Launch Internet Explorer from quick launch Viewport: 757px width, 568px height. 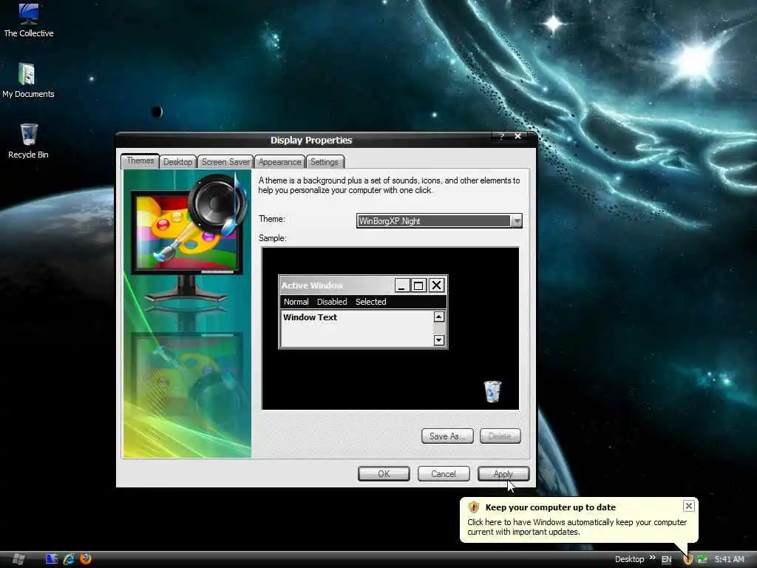pyautogui.click(x=69, y=559)
